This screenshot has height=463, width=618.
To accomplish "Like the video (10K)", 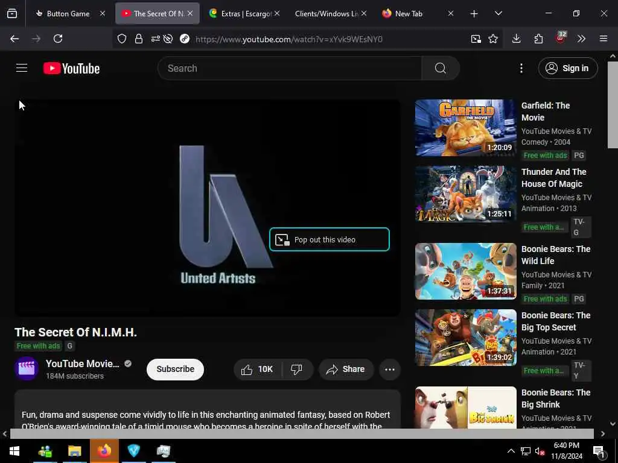I will point(257,370).
